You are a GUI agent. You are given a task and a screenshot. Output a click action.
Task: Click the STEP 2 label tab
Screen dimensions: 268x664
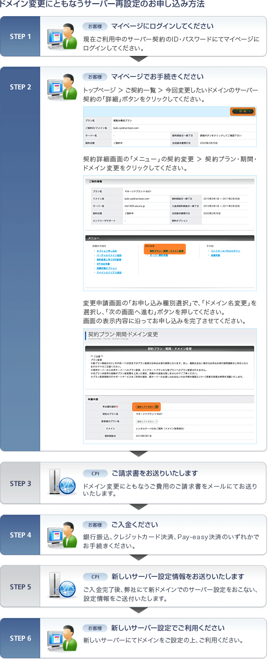coord(21,87)
